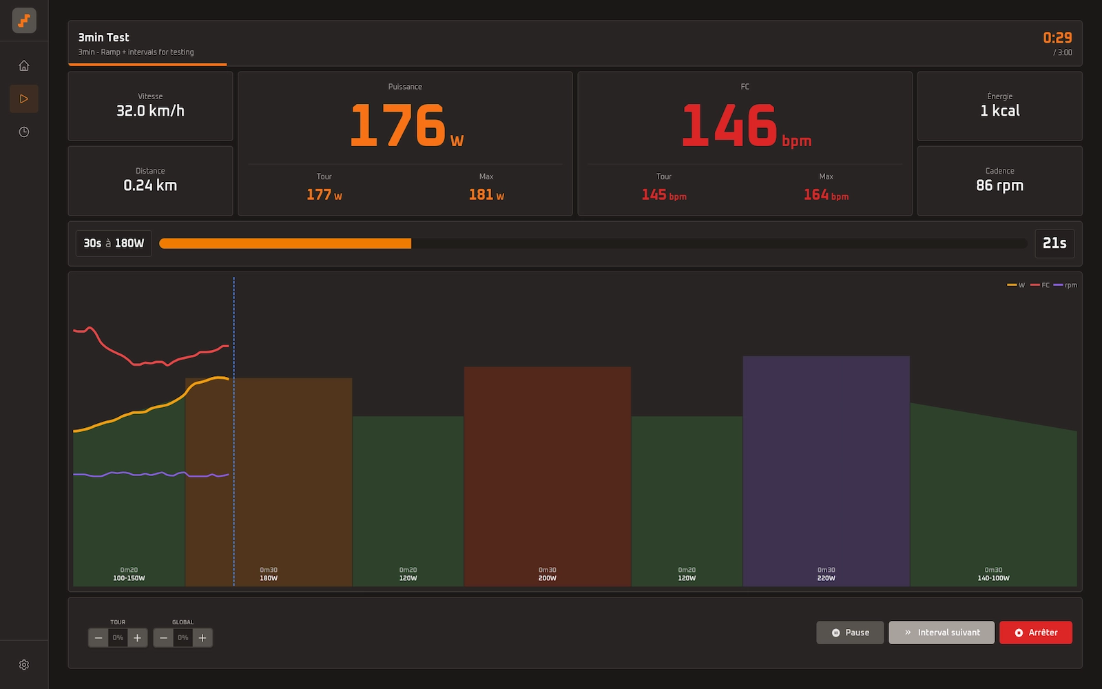1102x689 pixels.
Task: Click the Cadence 86 rpm card
Action: click(999, 181)
